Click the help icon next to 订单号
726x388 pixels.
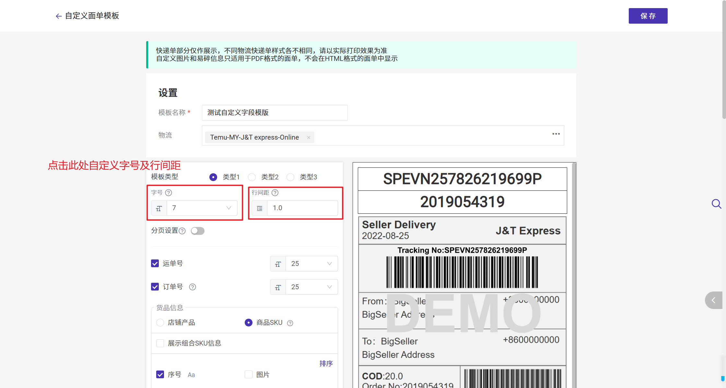[193, 287]
